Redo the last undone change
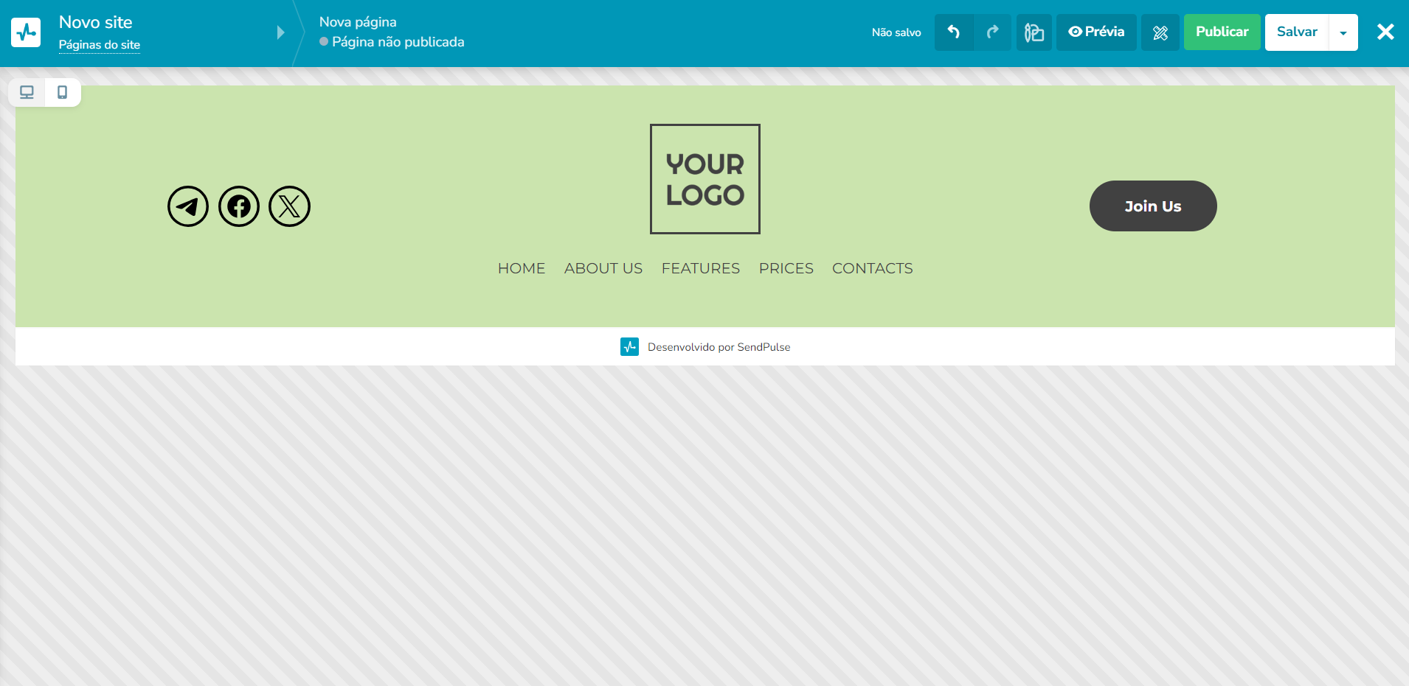 993,32
